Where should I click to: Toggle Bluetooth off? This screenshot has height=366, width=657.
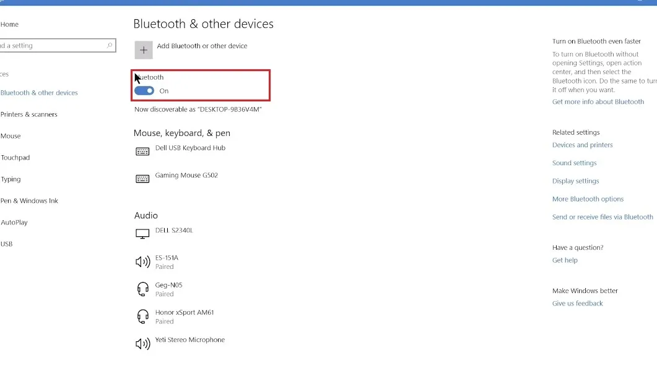(144, 90)
